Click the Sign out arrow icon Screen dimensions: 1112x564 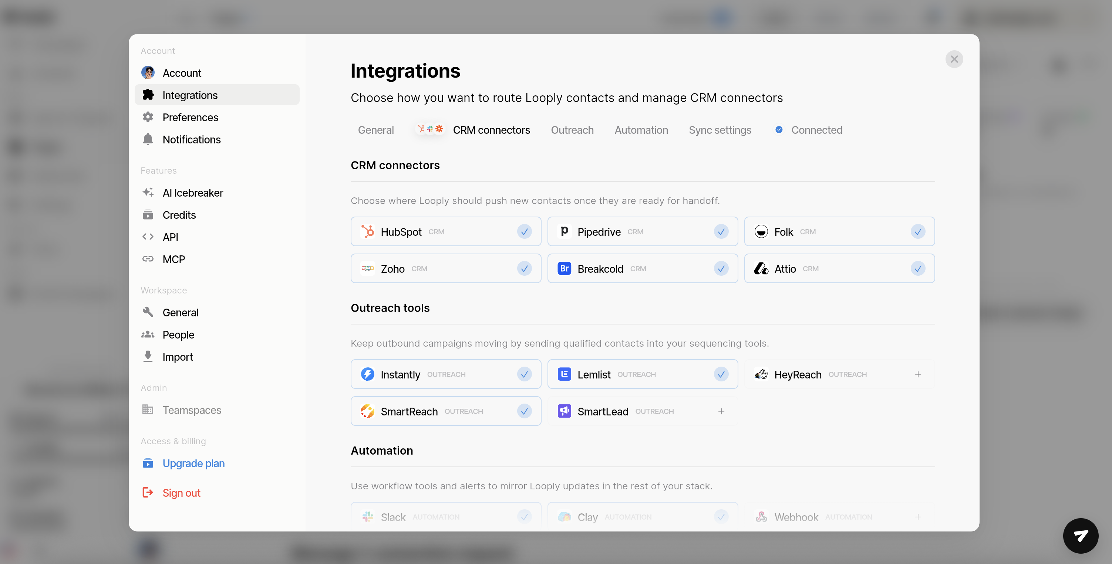(148, 492)
